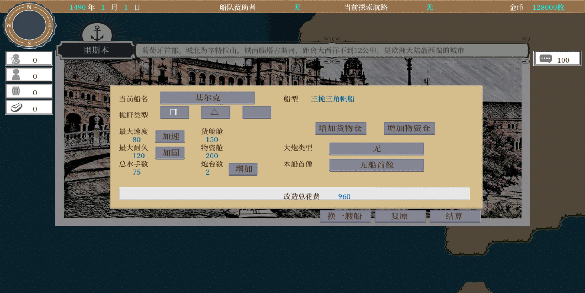Click 增加货物仓 to add cargo hold
The width and height of the screenshot is (585, 293).
pyautogui.click(x=341, y=128)
